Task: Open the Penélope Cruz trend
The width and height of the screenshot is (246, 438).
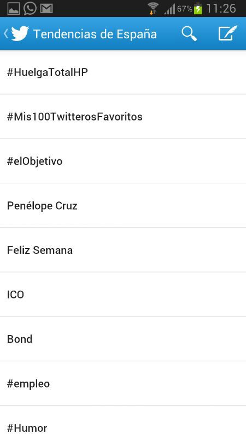Action: pyautogui.click(x=123, y=206)
